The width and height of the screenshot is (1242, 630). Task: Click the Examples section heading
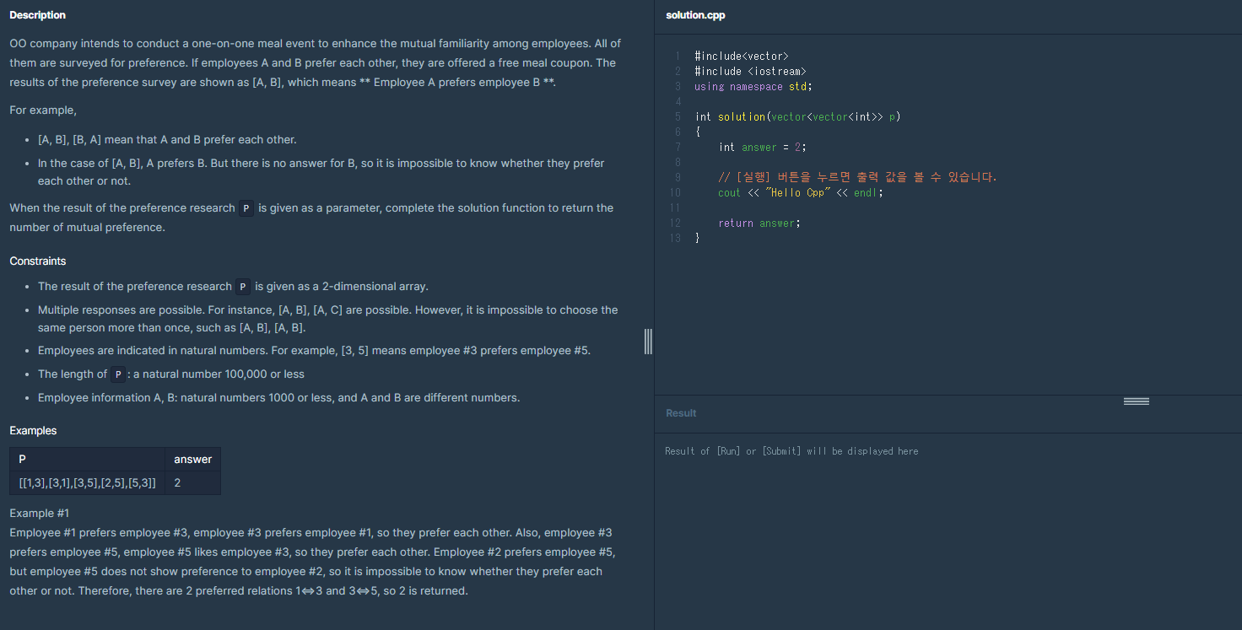pos(33,430)
